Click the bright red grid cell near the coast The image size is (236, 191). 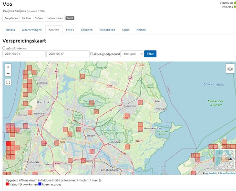point(9,144)
